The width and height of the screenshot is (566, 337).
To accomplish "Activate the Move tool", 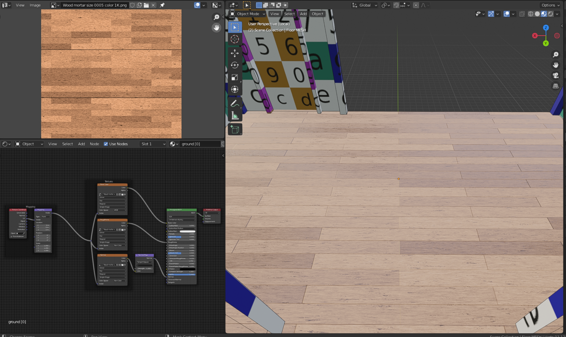I will (x=235, y=53).
